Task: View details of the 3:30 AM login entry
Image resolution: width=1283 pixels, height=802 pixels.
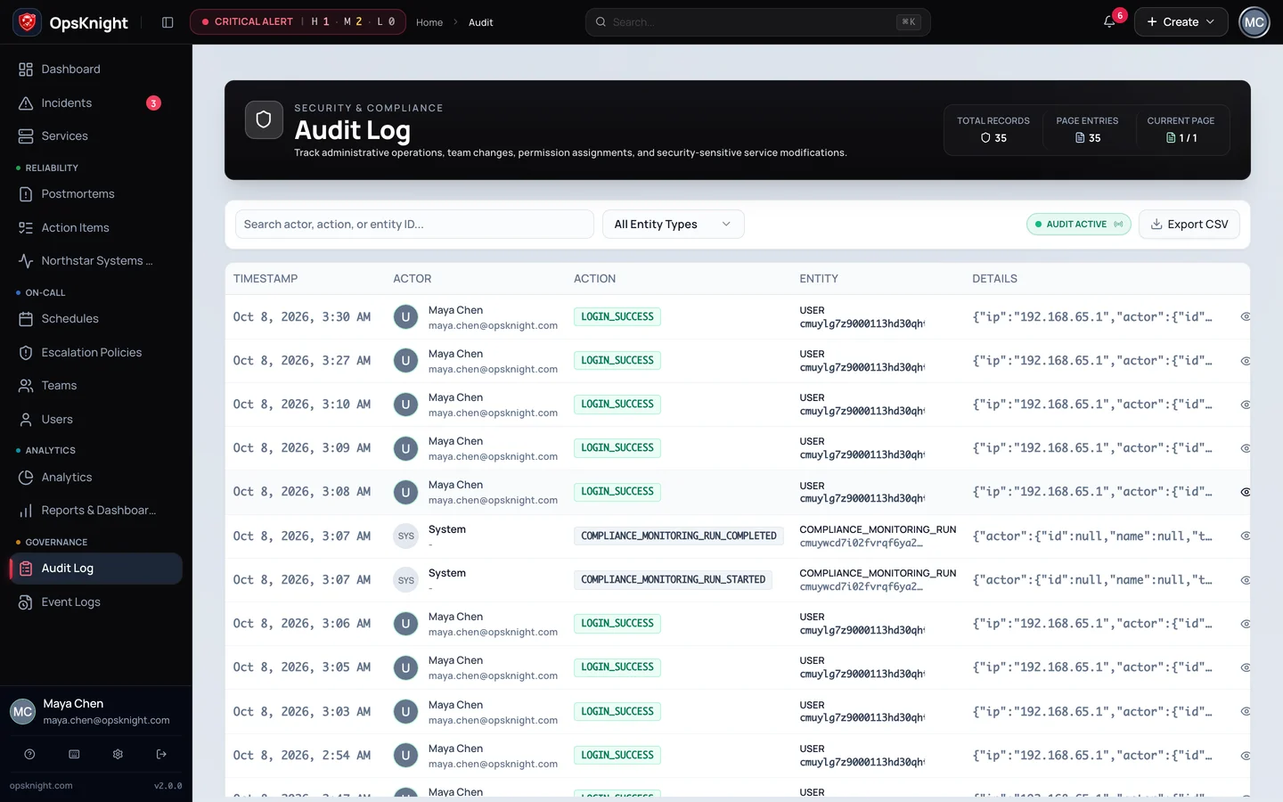Action: (1245, 316)
